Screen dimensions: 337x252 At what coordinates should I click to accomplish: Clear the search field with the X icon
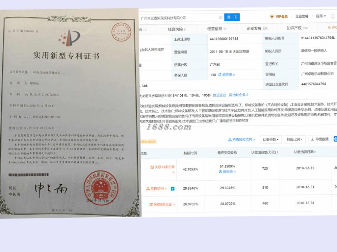(x=220, y=17)
